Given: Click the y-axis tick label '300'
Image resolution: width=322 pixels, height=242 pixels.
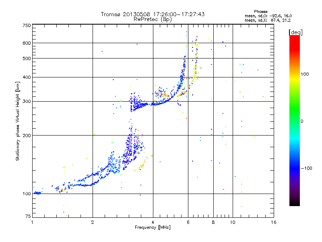Looking at the screenshot, I should [x=27, y=102].
